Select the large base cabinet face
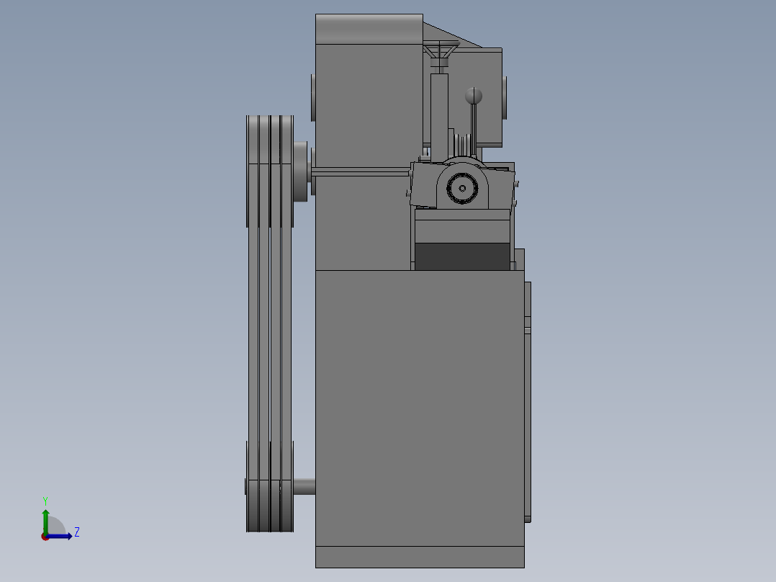Image resolution: width=776 pixels, height=582 pixels. 420,408
